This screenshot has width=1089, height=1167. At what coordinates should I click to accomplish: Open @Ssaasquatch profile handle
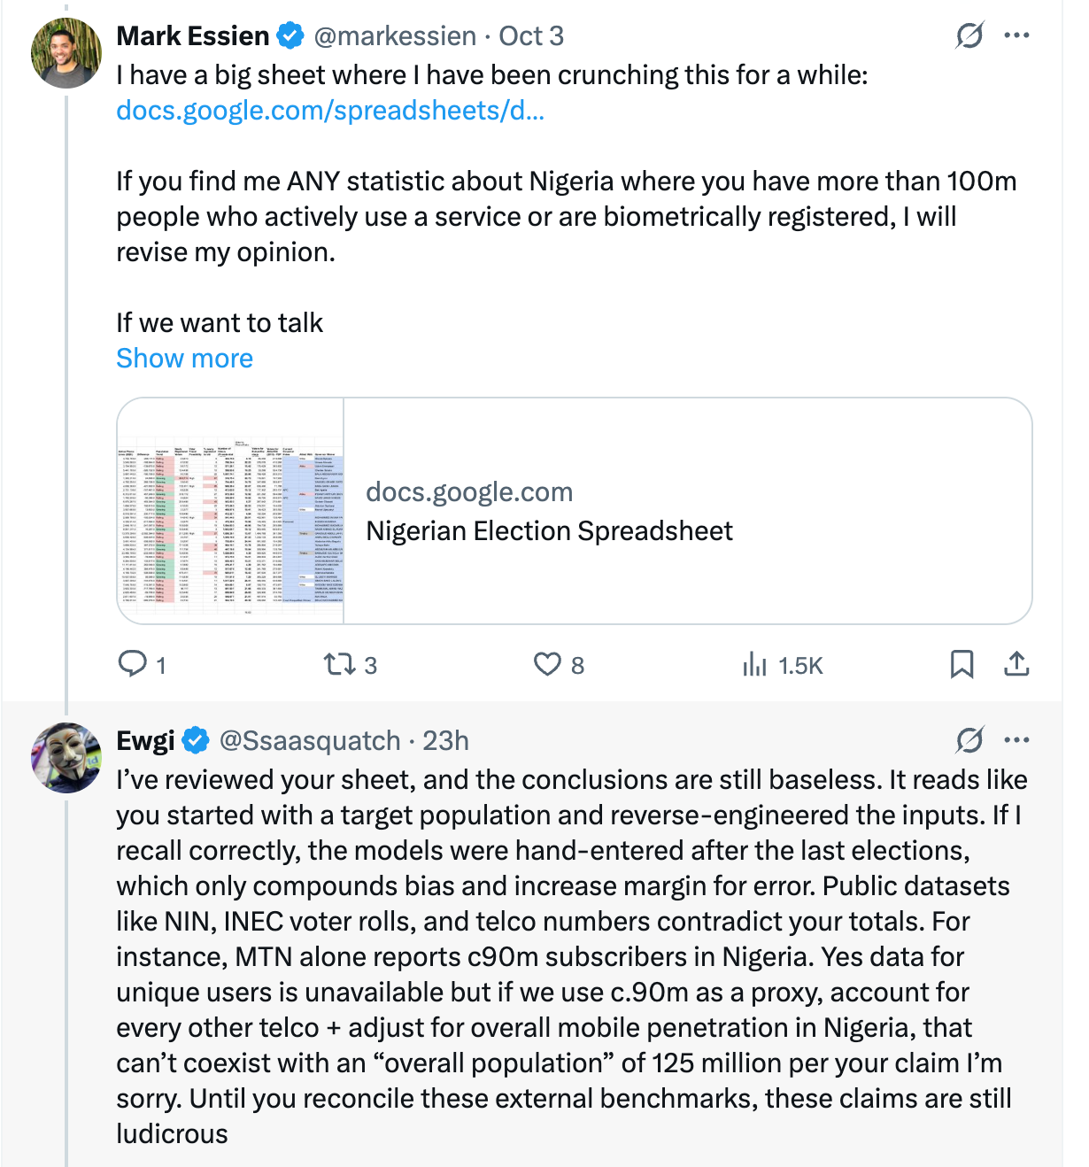click(310, 740)
